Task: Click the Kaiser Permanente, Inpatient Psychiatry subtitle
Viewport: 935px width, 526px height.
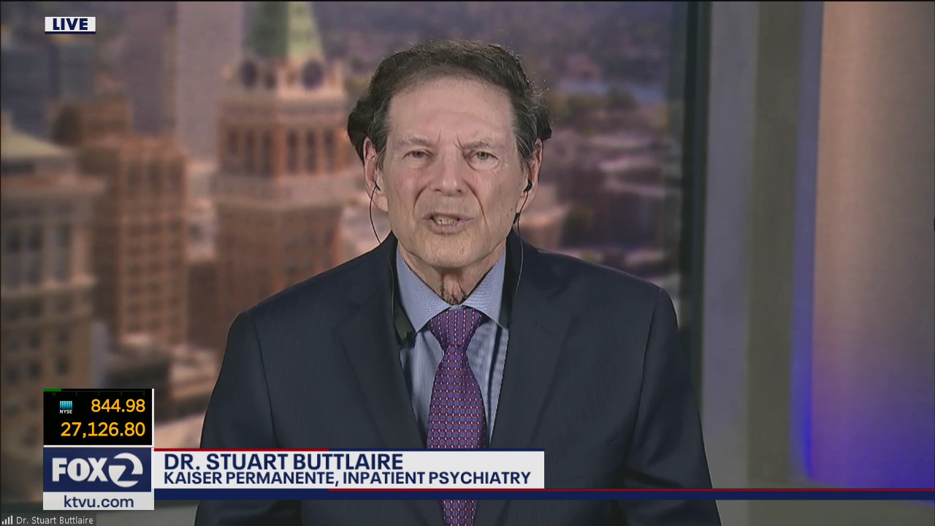Action: pyautogui.click(x=347, y=479)
